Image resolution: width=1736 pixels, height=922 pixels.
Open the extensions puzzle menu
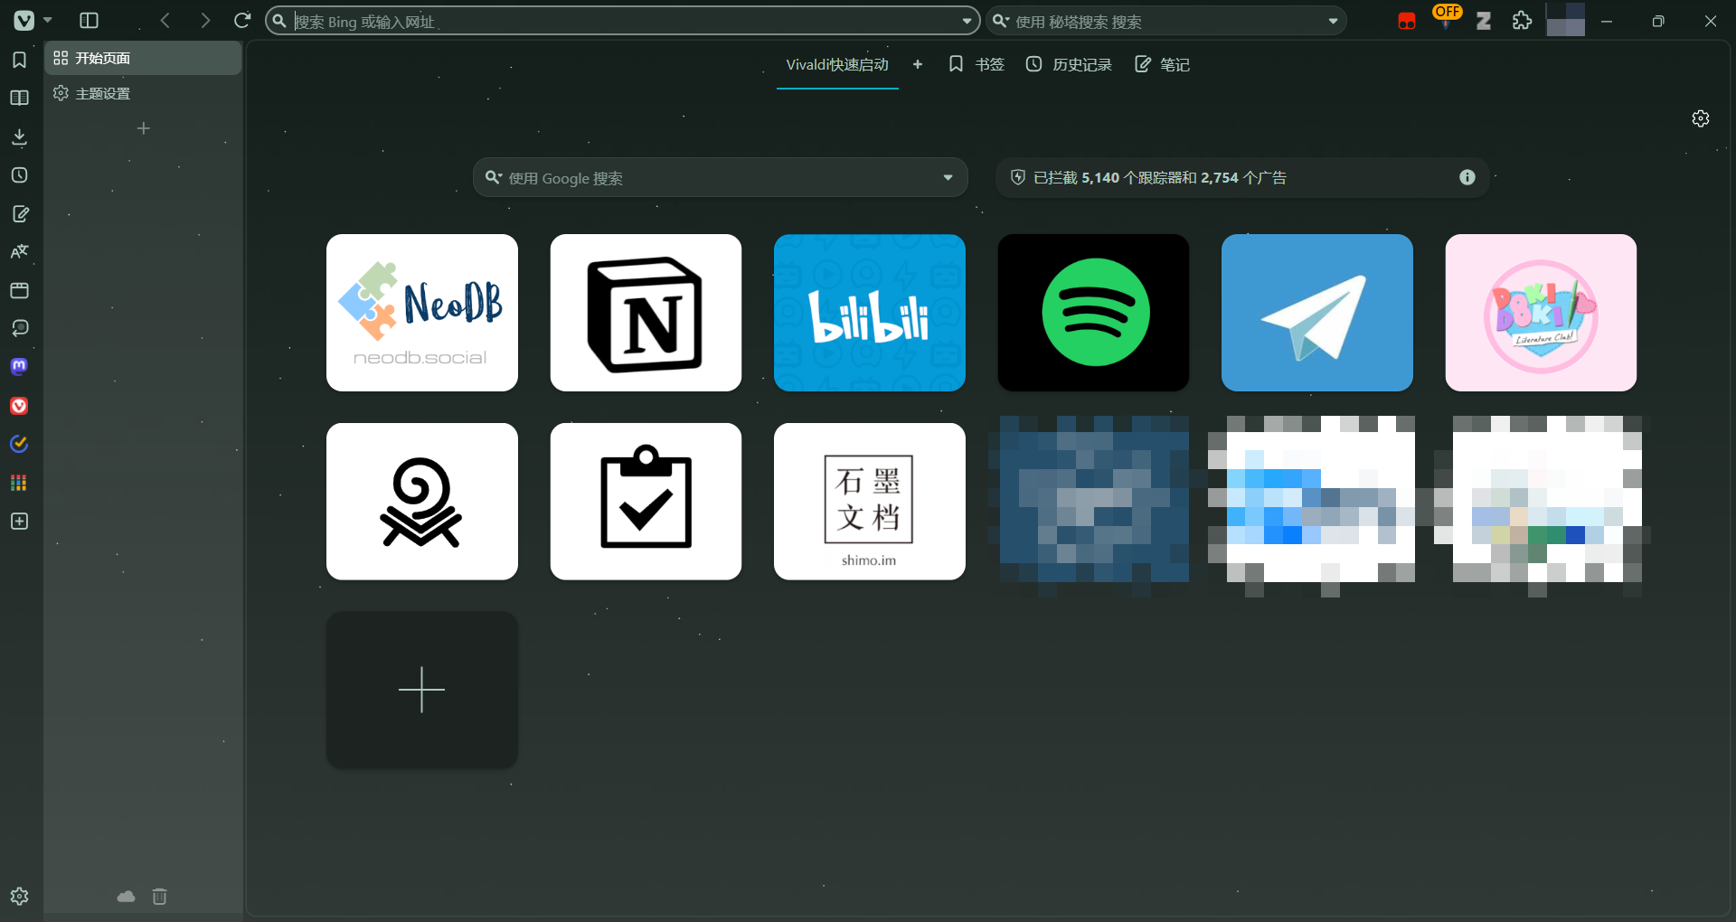pos(1522,20)
